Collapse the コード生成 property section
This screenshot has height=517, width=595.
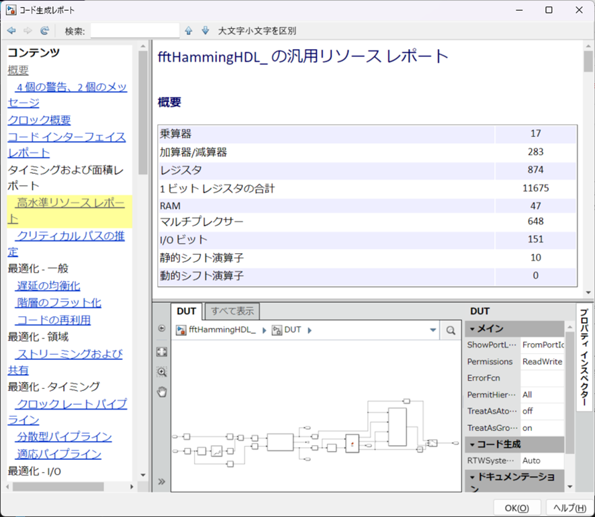click(472, 444)
